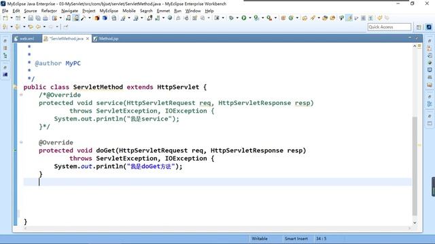
Task: Minimize the editor area
Action: 410,38
